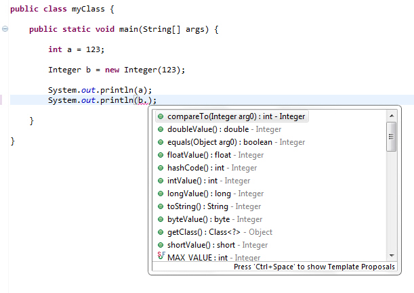Click the green method icon beside byteValue

[x=161, y=219]
